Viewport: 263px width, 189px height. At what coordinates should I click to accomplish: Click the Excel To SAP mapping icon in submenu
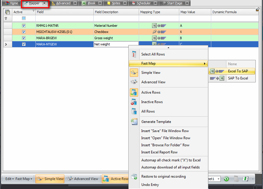point(217,71)
